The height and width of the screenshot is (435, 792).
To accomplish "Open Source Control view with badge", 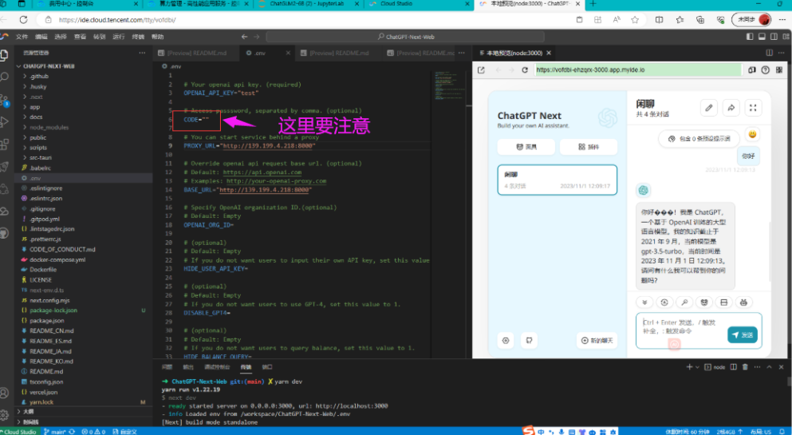I will point(4,100).
